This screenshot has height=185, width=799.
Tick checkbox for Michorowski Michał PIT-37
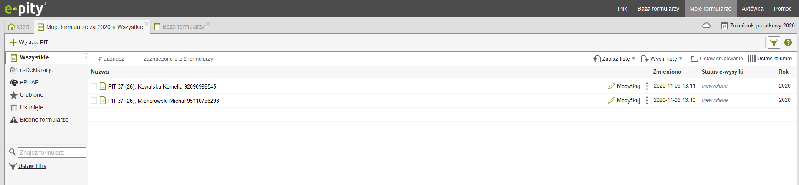click(94, 100)
